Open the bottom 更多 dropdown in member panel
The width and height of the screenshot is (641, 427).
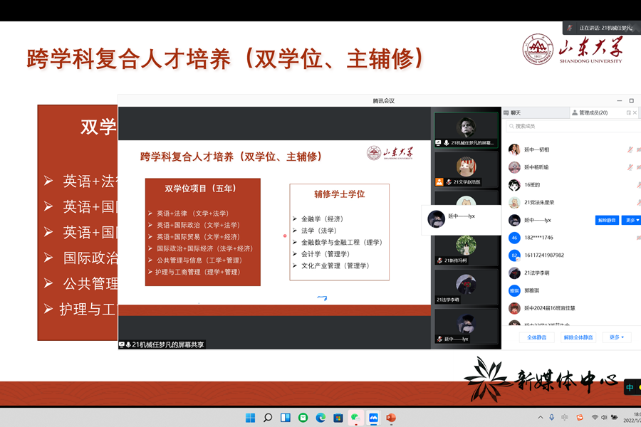point(616,337)
